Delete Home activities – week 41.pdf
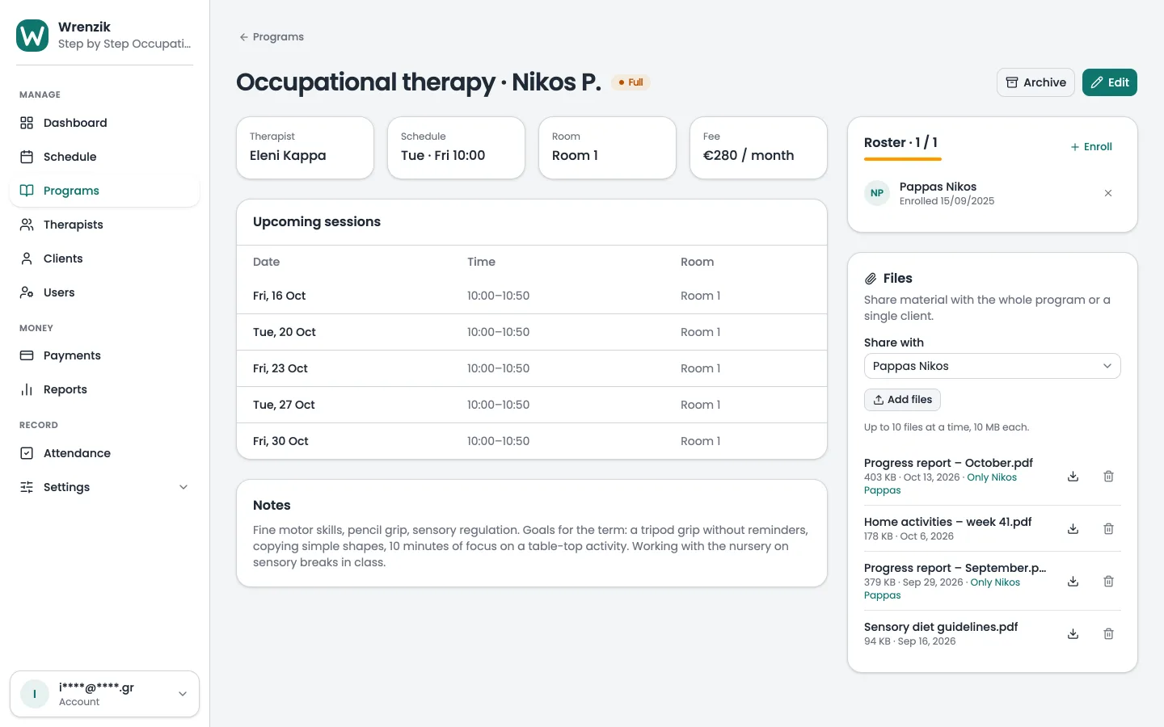This screenshot has width=1164, height=727. (1109, 529)
